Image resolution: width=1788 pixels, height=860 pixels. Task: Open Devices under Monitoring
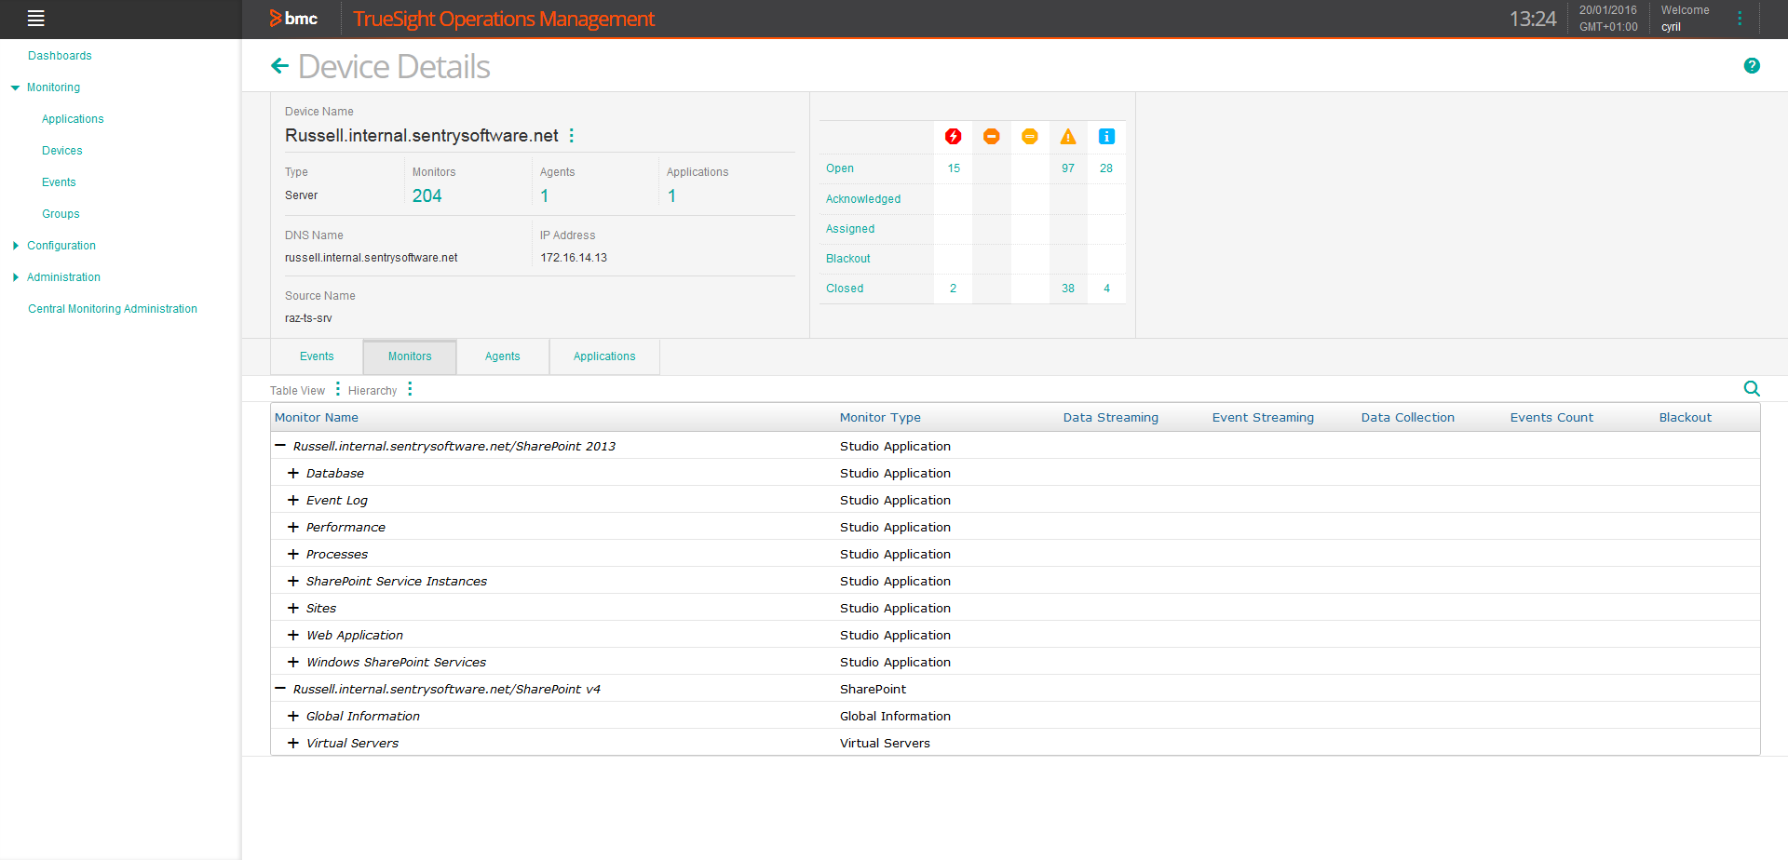(62, 151)
